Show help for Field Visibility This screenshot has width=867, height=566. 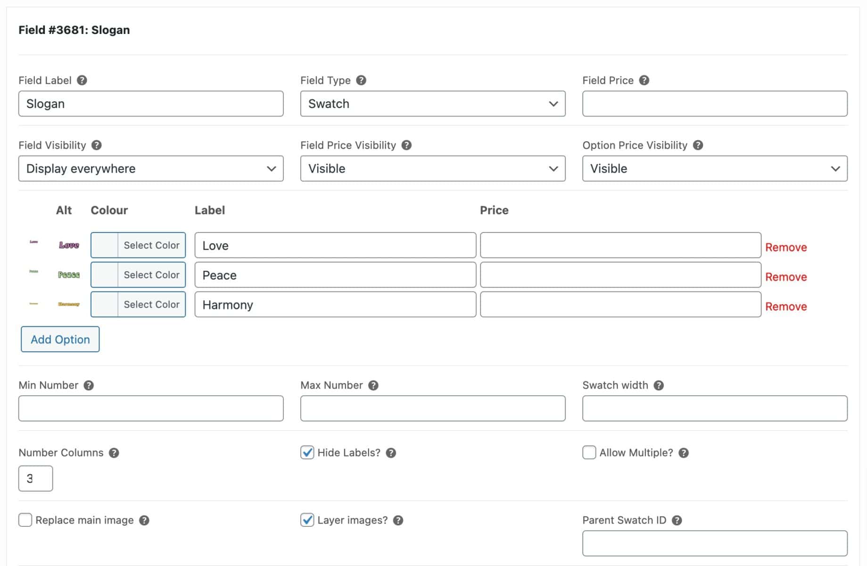coord(97,145)
